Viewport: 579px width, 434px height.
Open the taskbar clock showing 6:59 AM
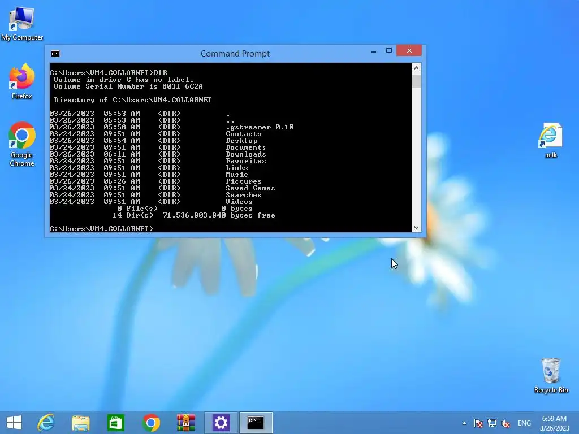click(x=554, y=423)
